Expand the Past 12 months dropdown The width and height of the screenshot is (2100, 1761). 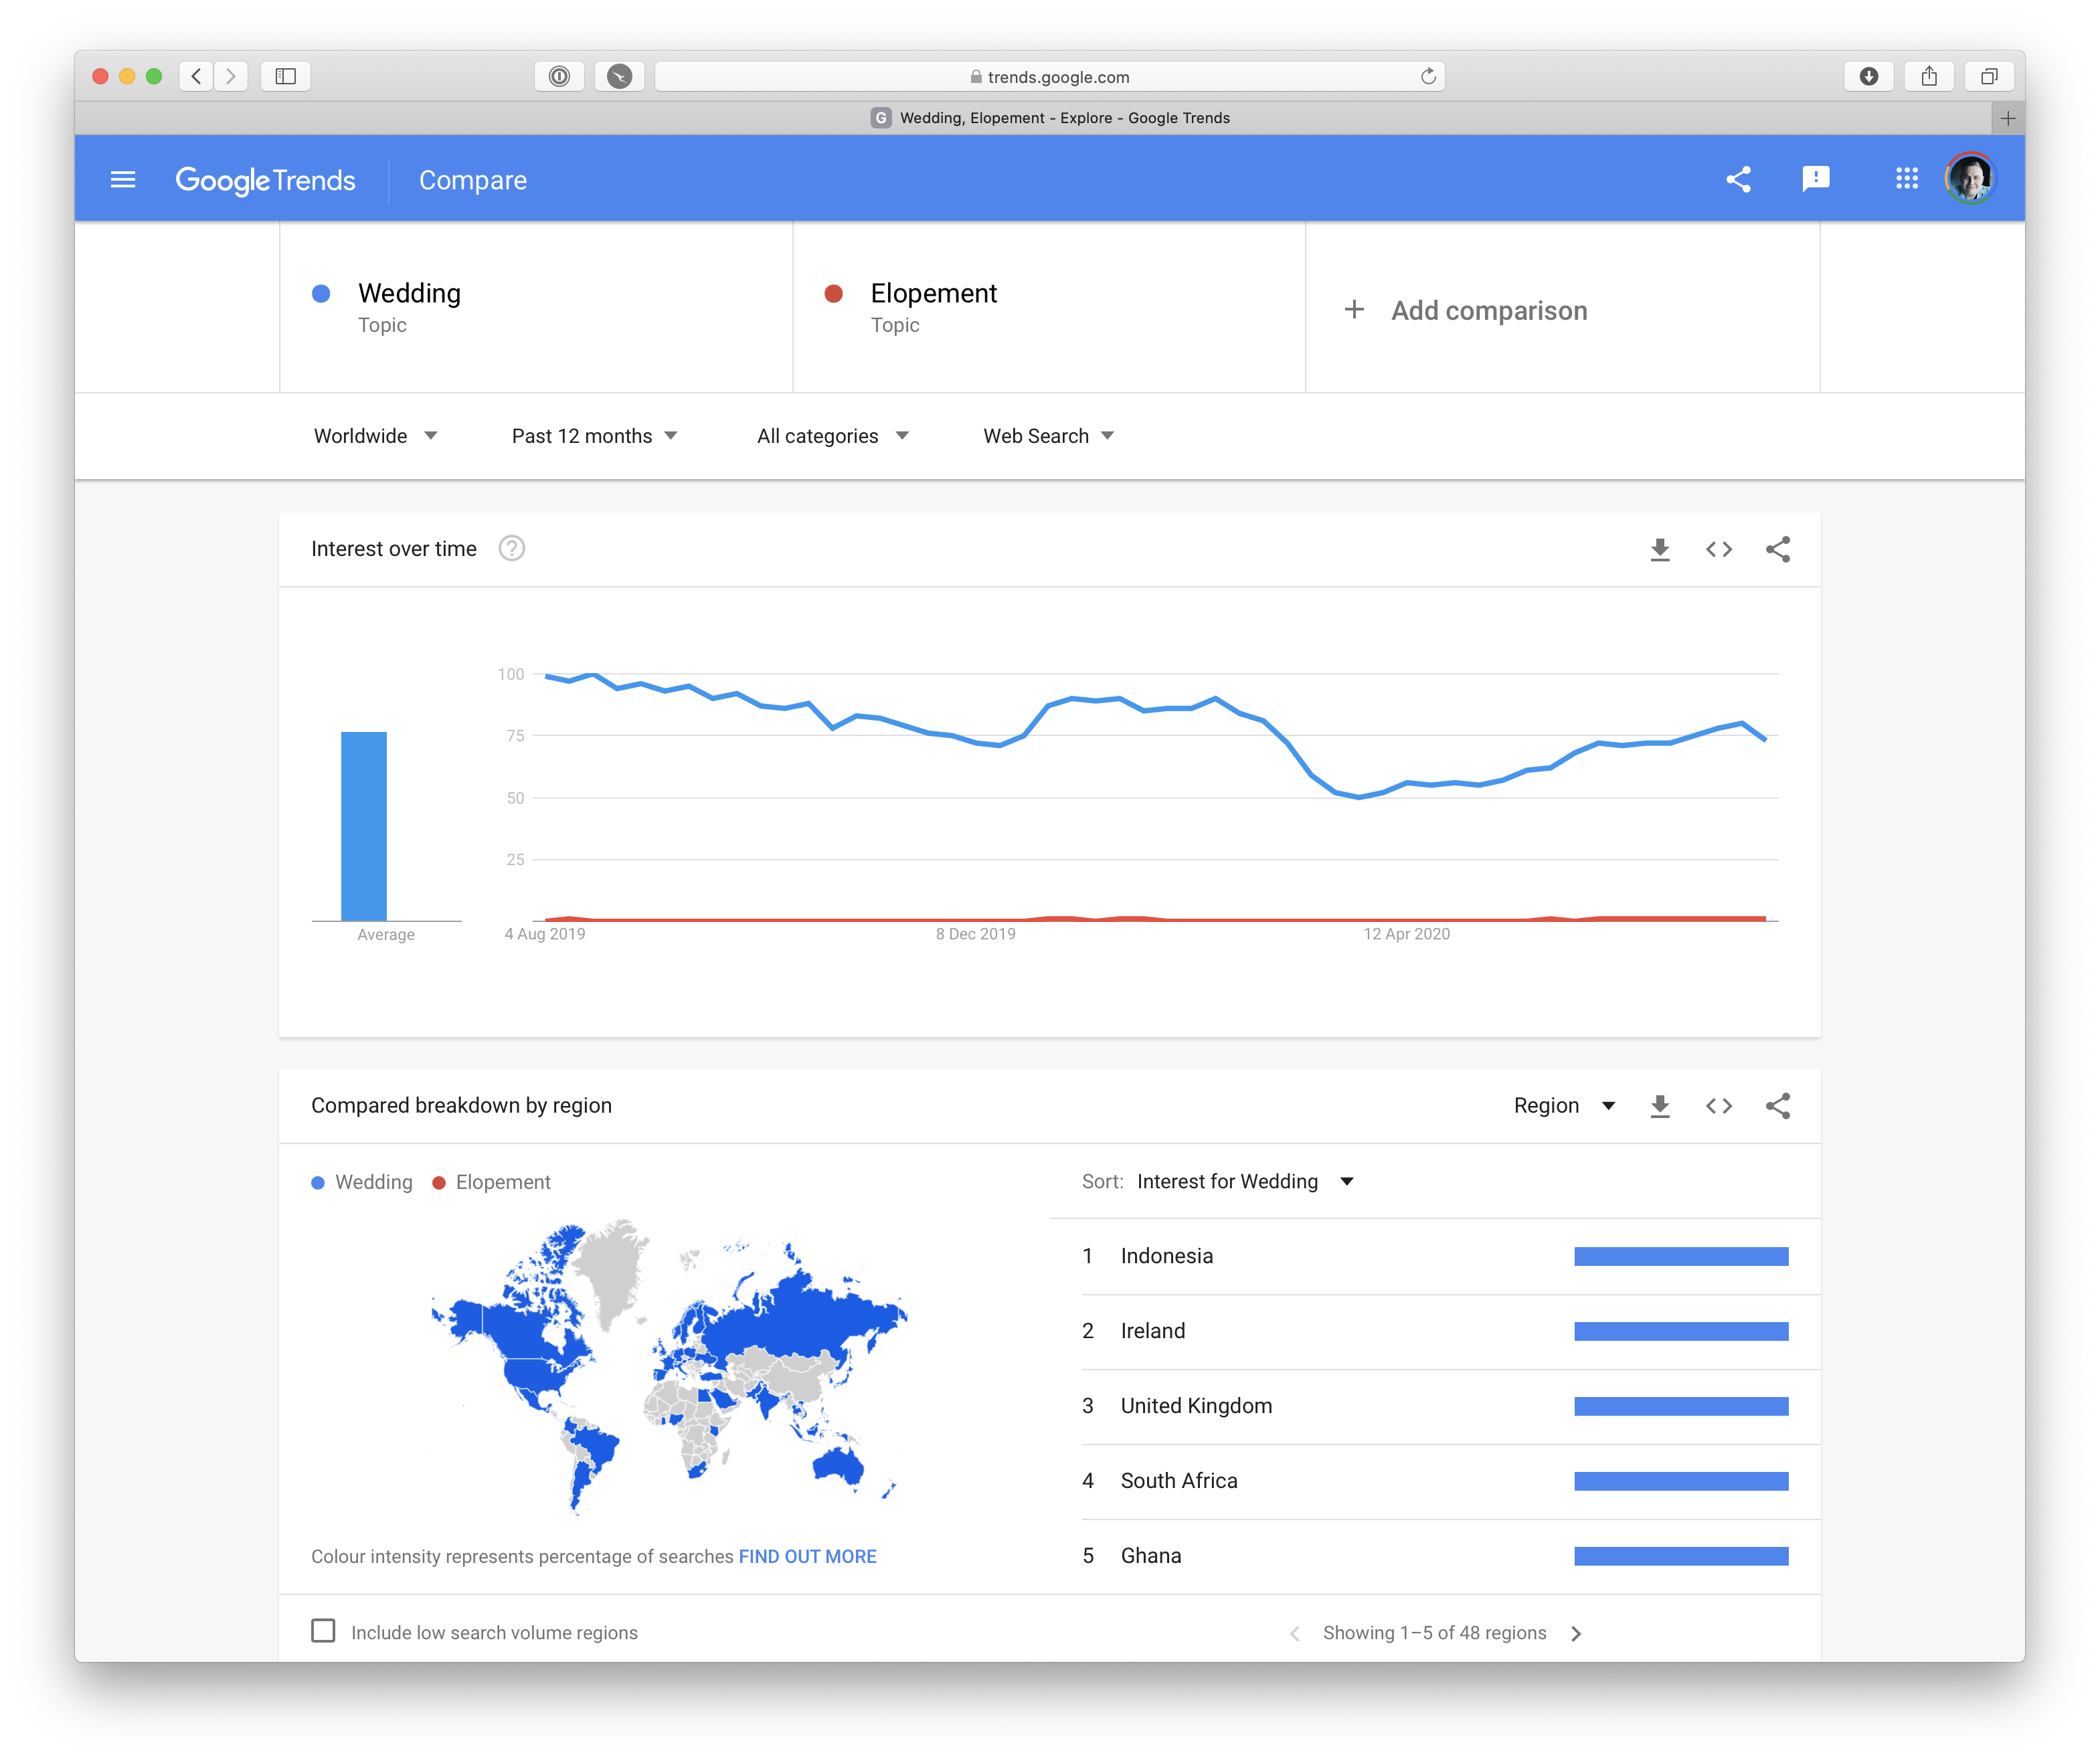[594, 436]
